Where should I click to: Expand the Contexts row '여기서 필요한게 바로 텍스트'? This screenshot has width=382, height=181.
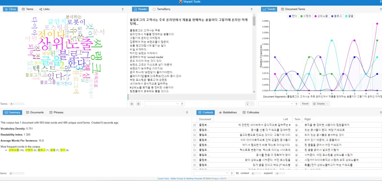(x=195, y=145)
